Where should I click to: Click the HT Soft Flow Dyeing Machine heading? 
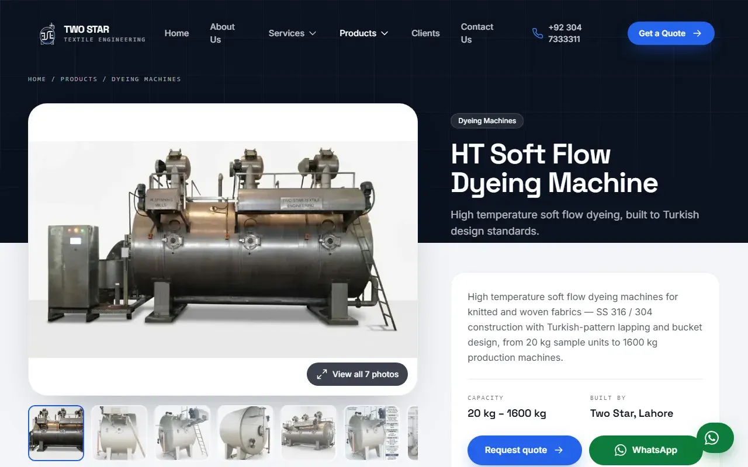pyautogui.click(x=555, y=169)
